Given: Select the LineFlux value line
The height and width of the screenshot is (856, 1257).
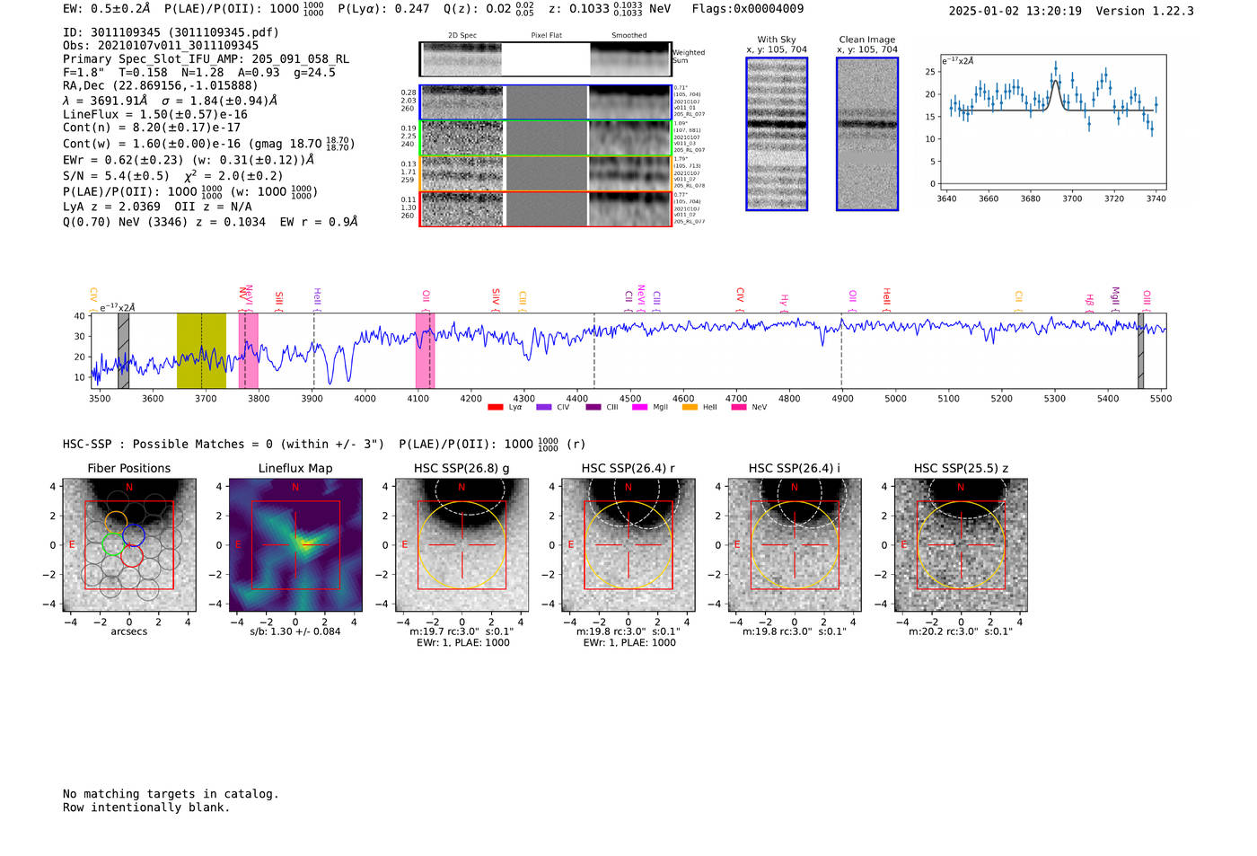Looking at the screenshot, I should 155,115.
